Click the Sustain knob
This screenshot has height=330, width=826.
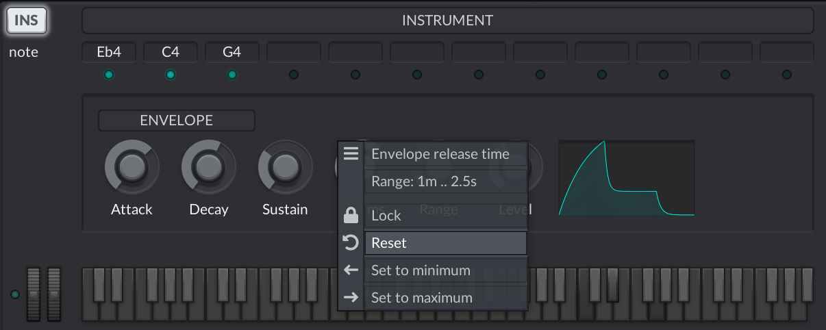[286, 167]
